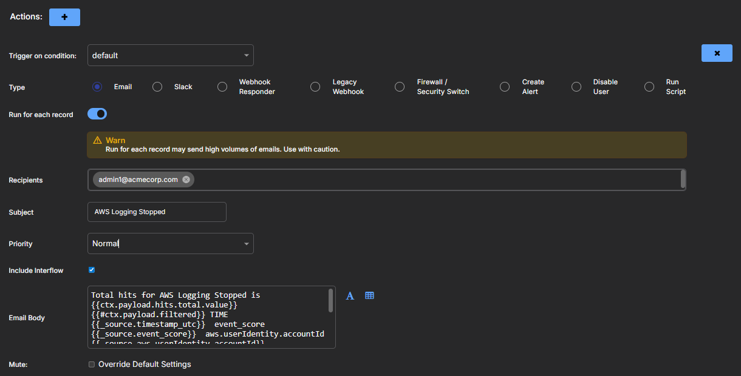Select Run Script action type

click(649, 87)
